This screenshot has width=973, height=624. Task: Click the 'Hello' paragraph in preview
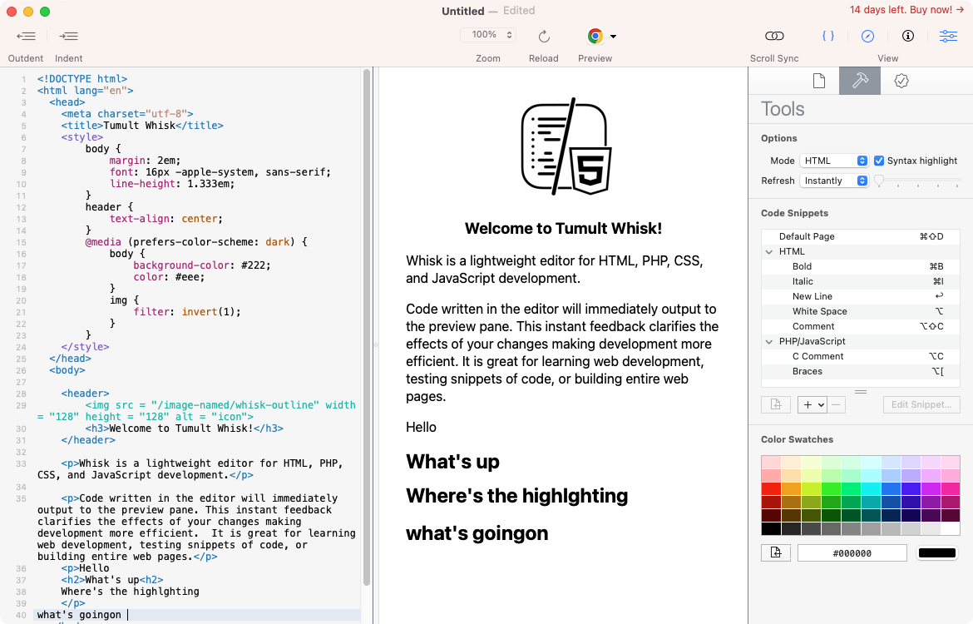pyautogui.click(x=422, y=427)
